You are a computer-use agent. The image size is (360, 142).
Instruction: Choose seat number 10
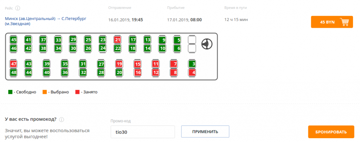point(162,48)
